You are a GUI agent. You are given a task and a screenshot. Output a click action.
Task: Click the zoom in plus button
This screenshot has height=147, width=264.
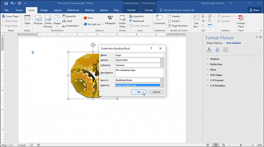253,145
